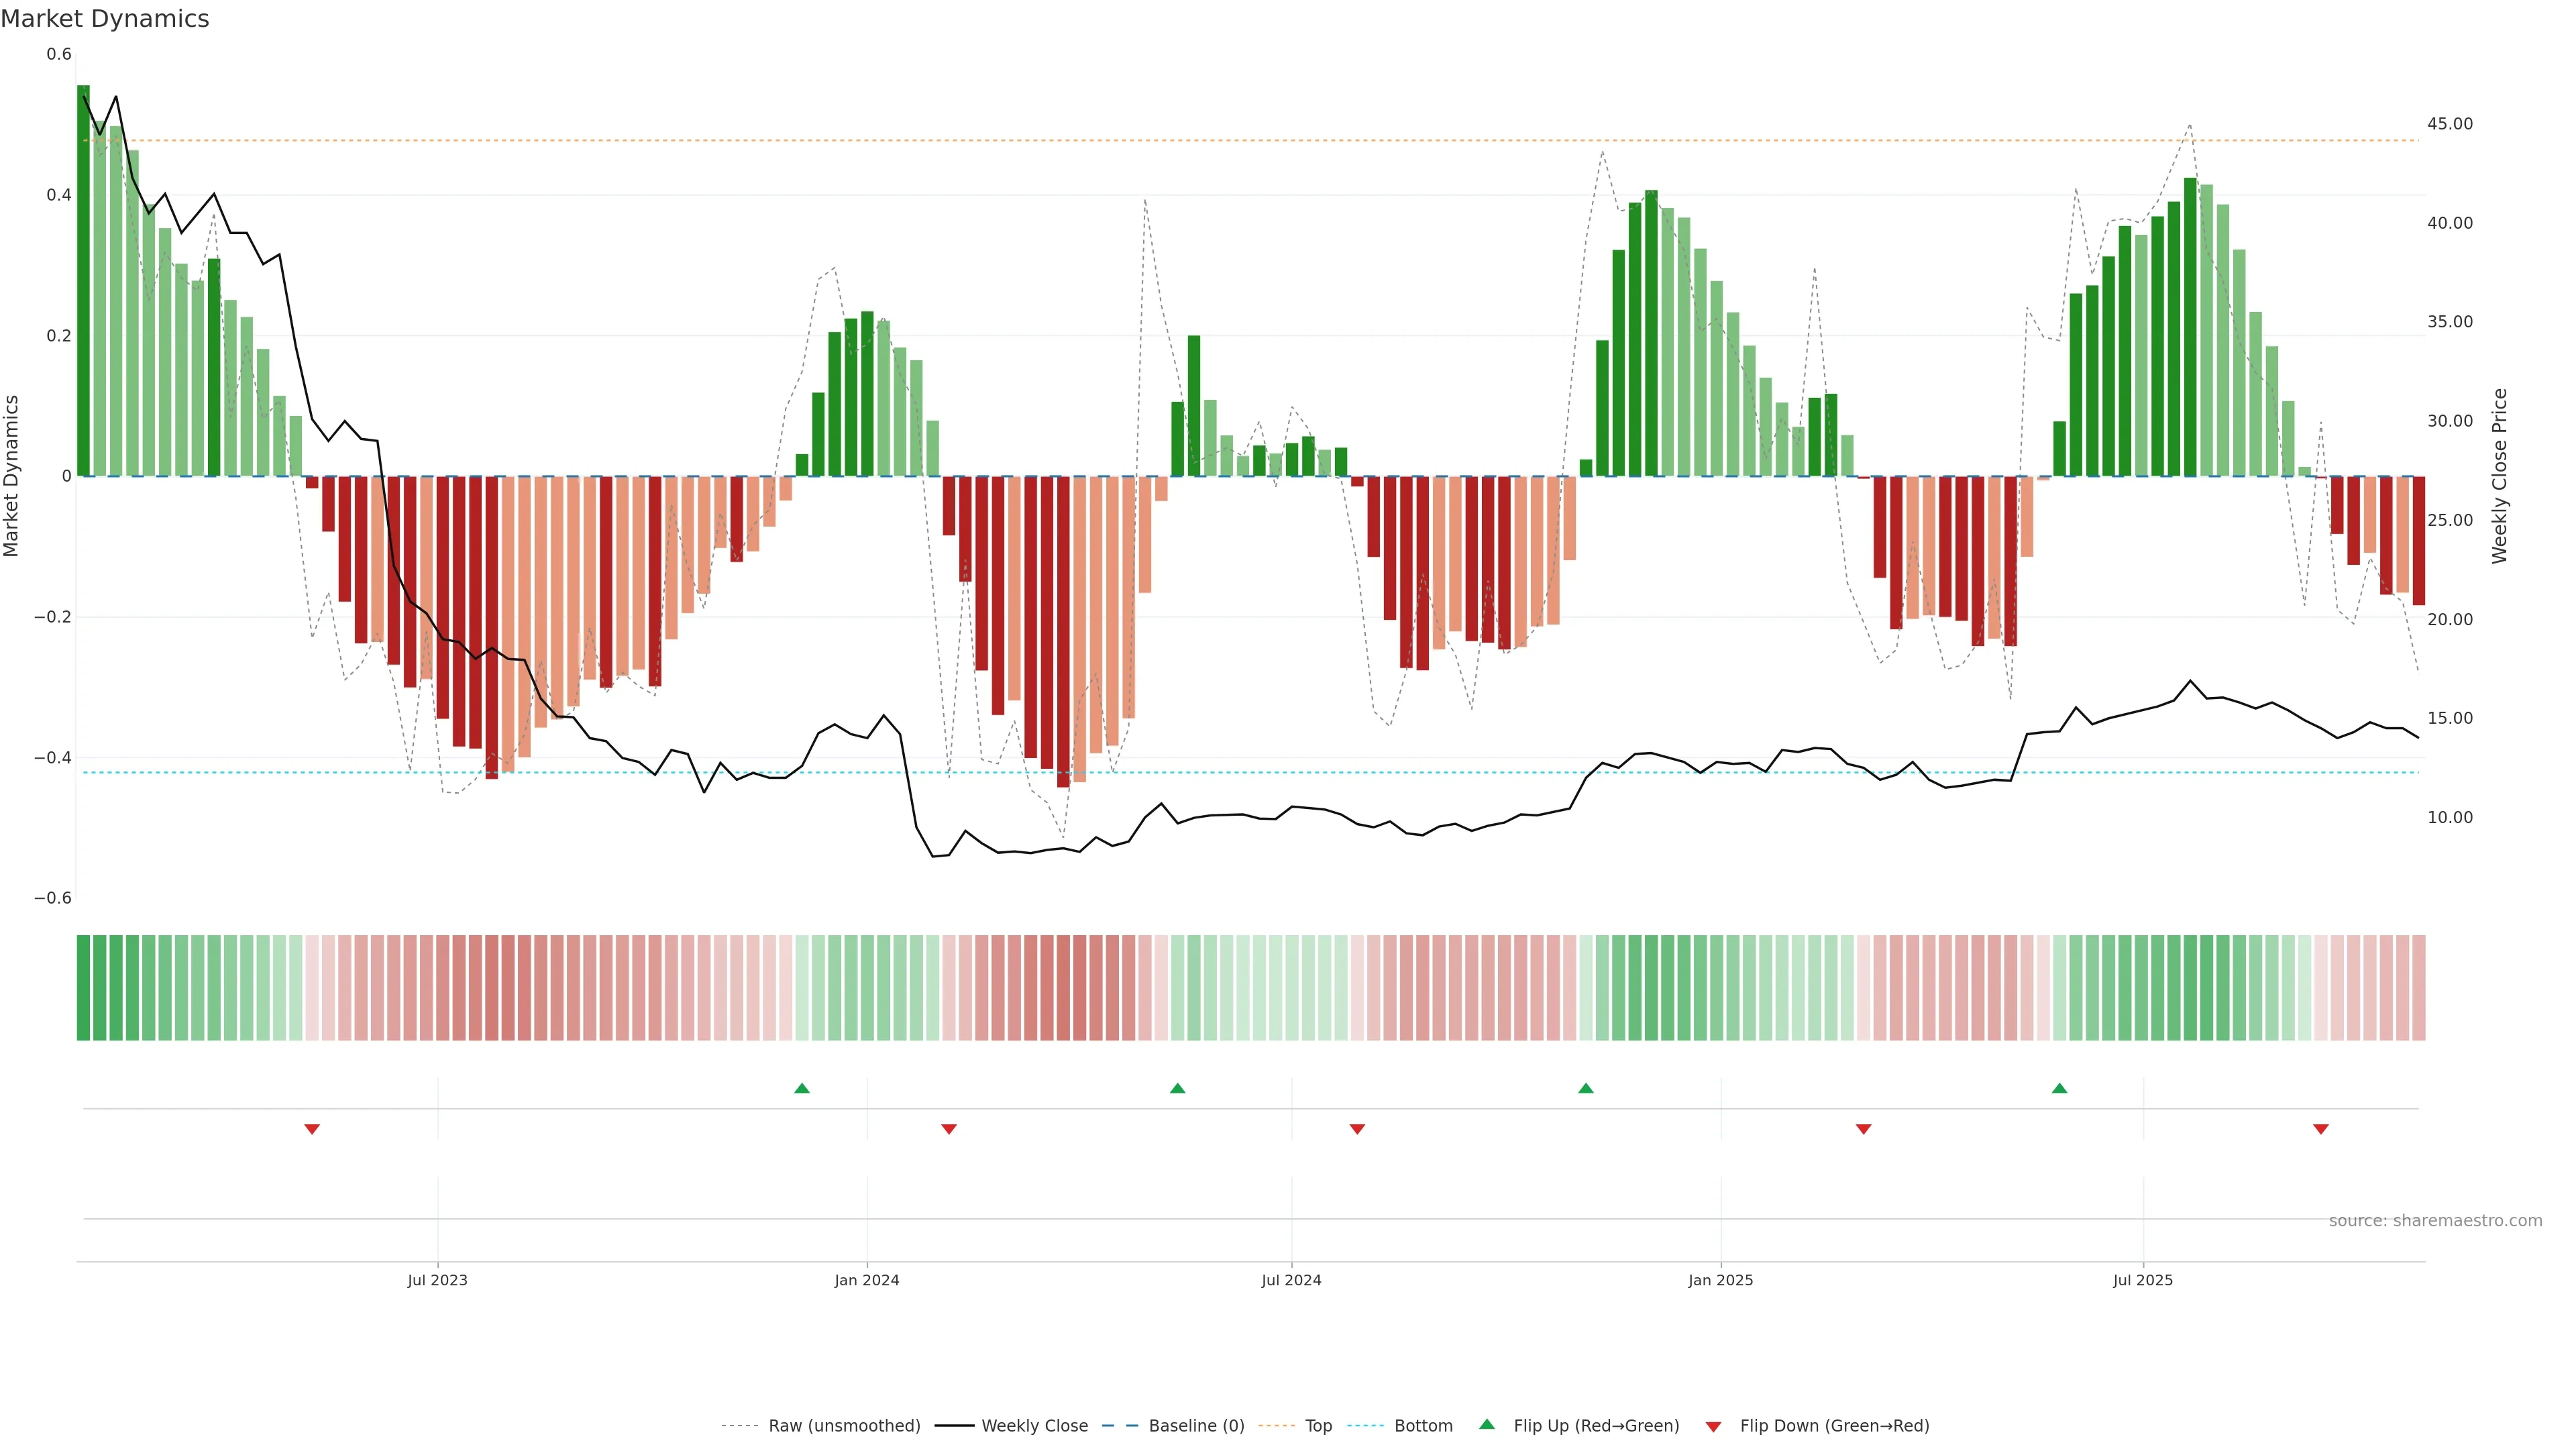Click the green flip-up marker between Jul 2024 and Jan 2025

point(1586,1088)
